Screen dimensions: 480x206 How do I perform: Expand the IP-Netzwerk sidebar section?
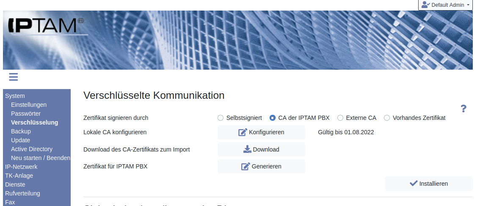coord(21,167)
